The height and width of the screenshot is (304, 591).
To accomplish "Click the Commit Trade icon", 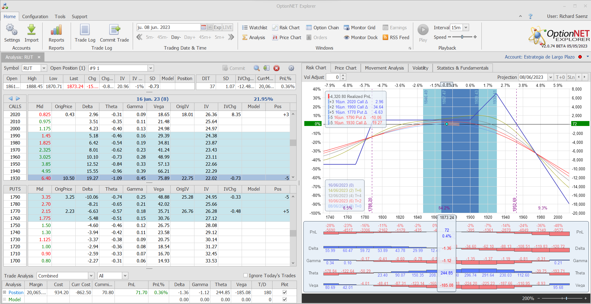I will (114, 30).
